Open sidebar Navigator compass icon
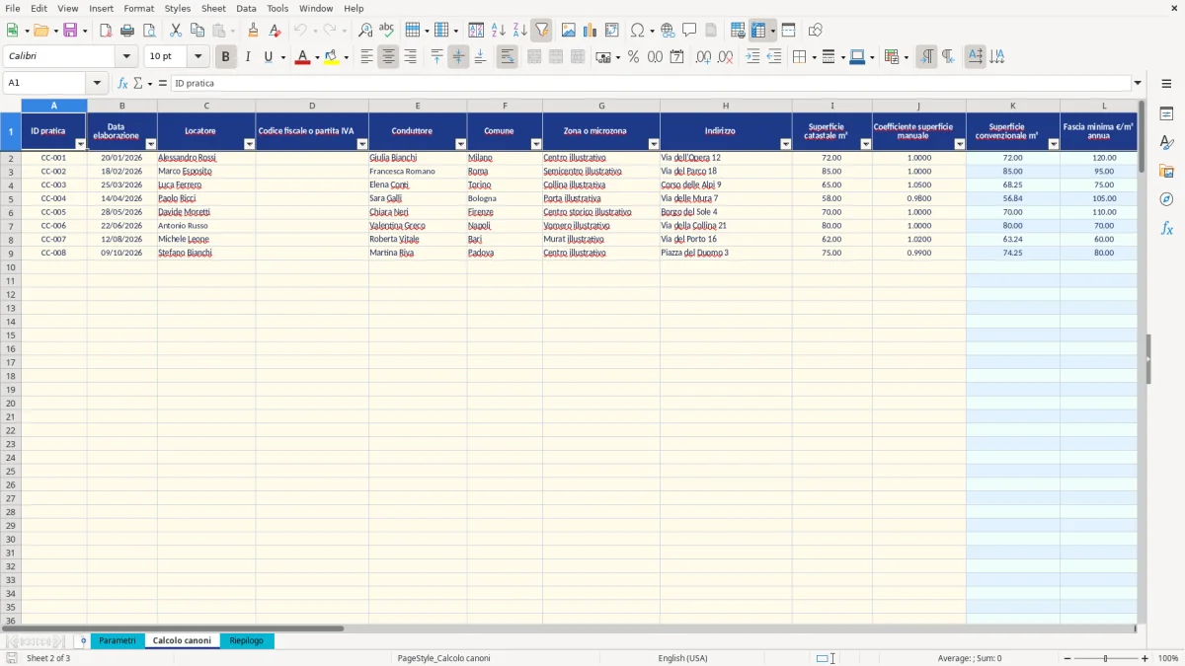1185x666 pixels. tap(1166, 199)
